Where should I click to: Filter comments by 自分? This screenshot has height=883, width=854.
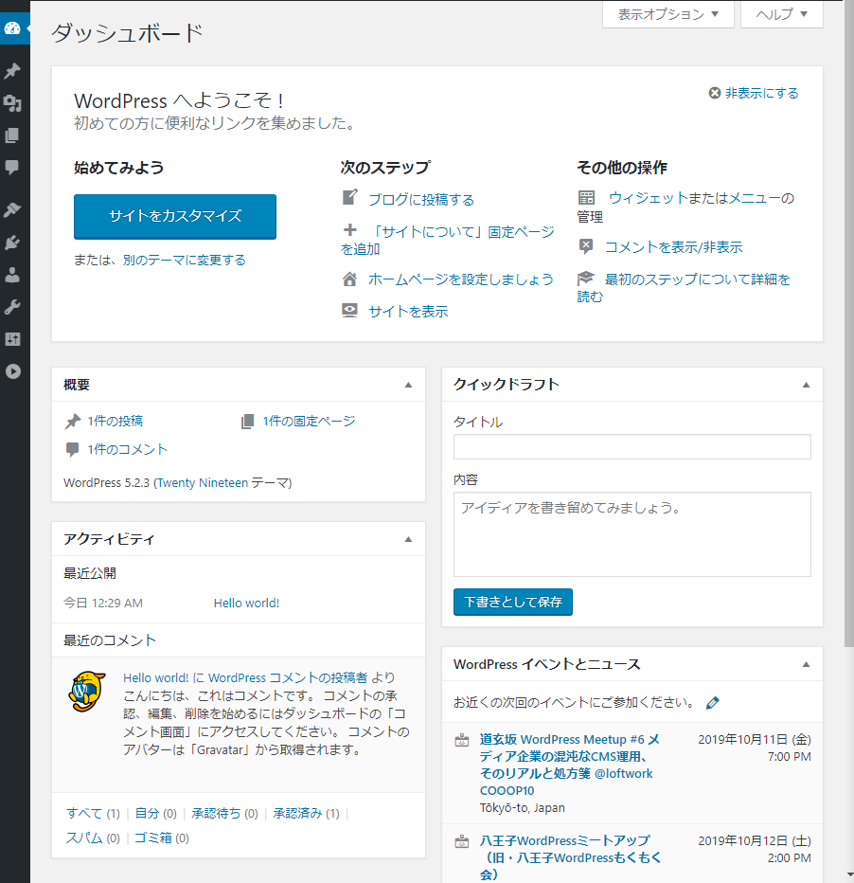coord(148,813)
